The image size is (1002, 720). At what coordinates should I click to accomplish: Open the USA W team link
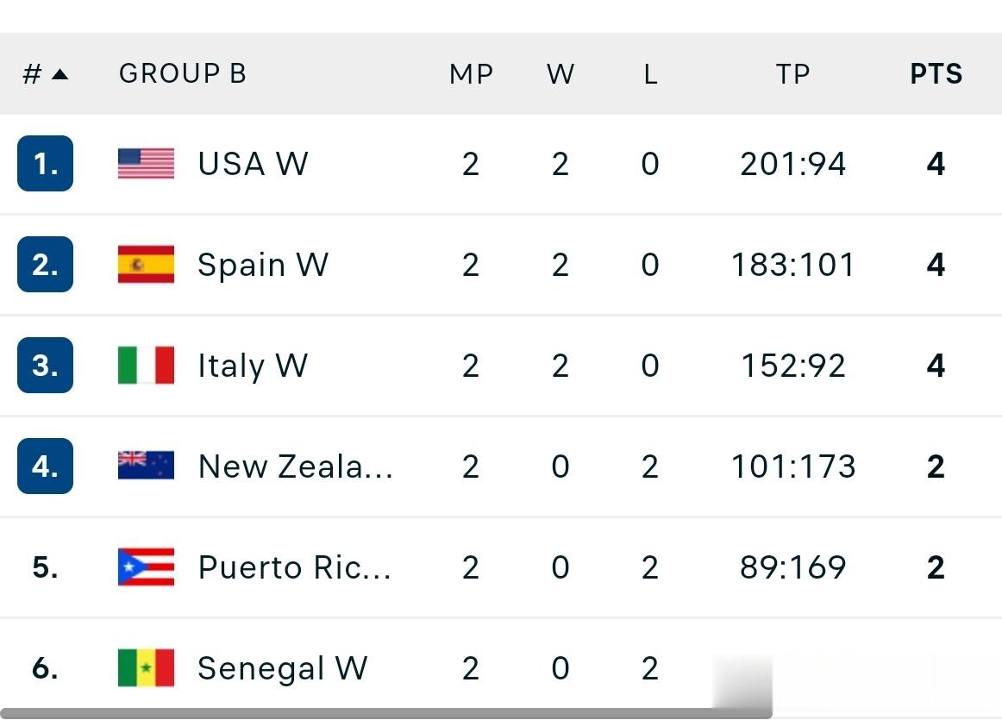253,164
